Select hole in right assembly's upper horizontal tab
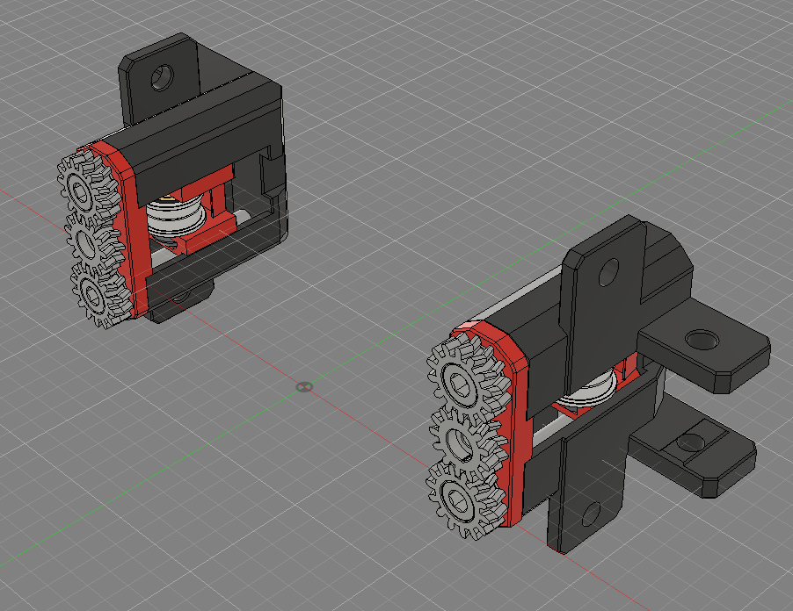793x611 pixels. 702,340
